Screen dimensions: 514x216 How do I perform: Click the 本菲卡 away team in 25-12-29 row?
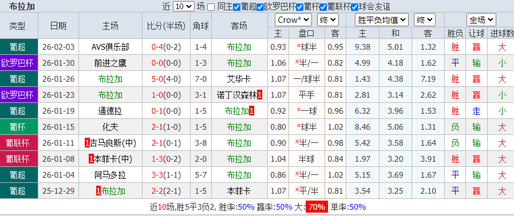239,191
